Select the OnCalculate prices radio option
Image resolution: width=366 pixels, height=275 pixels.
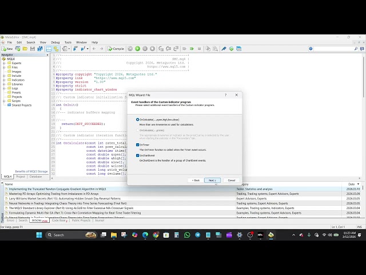(137, 130)
